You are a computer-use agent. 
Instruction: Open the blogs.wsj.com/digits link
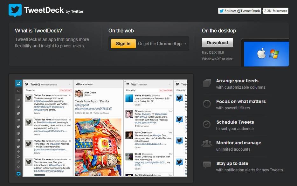[151, 162]
